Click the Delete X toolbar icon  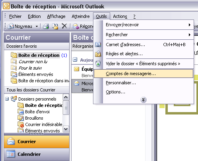64,26
